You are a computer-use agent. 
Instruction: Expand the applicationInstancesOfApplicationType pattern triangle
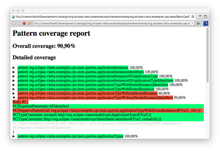(14, 76)
